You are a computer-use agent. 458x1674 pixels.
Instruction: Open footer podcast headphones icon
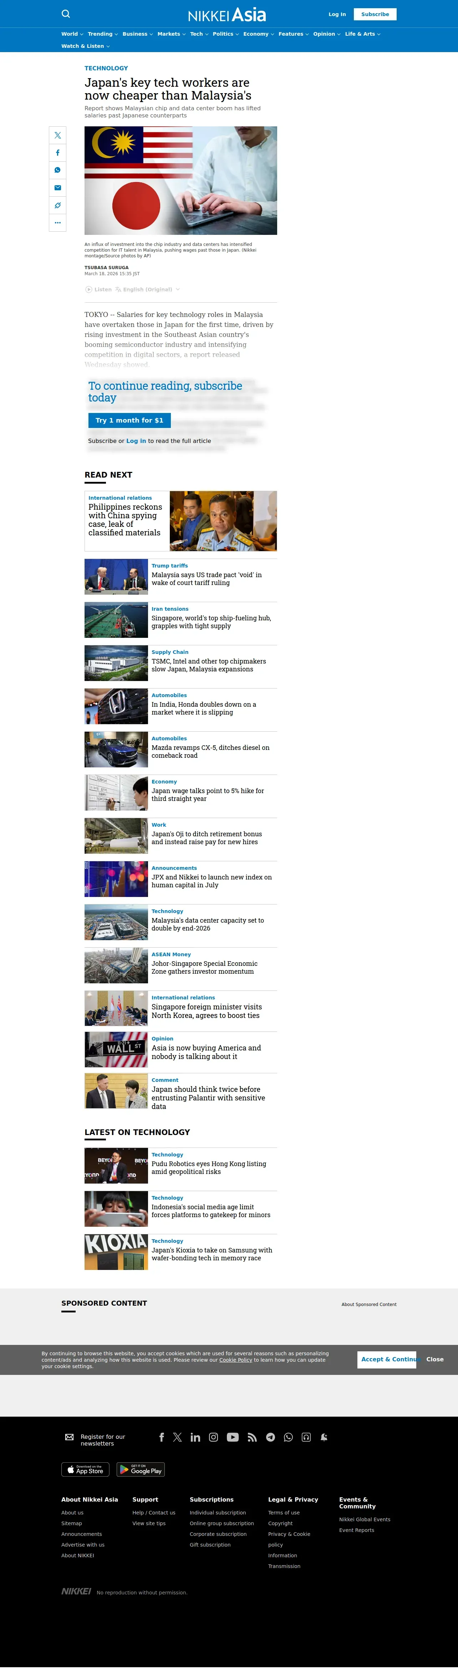(306, 1437)
